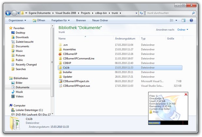Screen dimensions: 202x137
Task: Select cdbxp-bin breadcrumb segment
Action: point(101,13)
